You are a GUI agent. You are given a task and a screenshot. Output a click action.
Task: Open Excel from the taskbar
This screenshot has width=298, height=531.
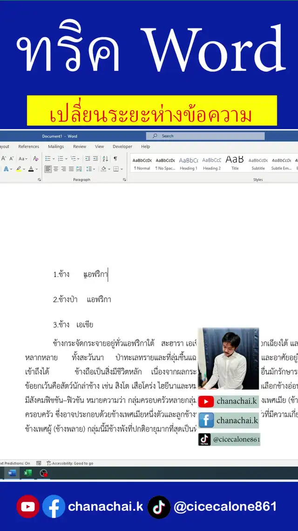pos(27,473)
